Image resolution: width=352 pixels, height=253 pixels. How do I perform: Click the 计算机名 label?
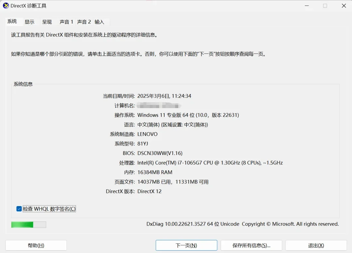pyautogui.click(x=125, y=105)
